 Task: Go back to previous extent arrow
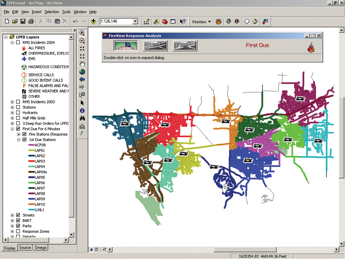pyautogui.click(x=82, y=80)
